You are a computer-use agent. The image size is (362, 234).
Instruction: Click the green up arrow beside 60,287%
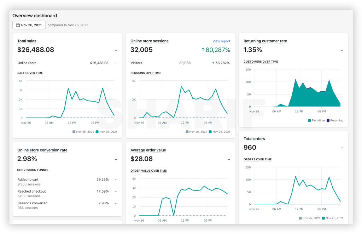pos(203,50)
